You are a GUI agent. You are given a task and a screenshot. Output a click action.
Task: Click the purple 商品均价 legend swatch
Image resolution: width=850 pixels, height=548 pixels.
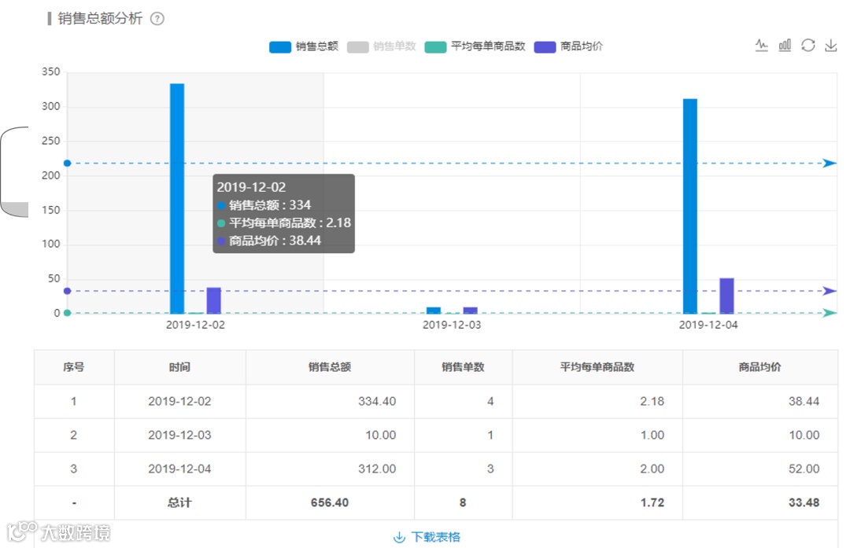point(545,47)
